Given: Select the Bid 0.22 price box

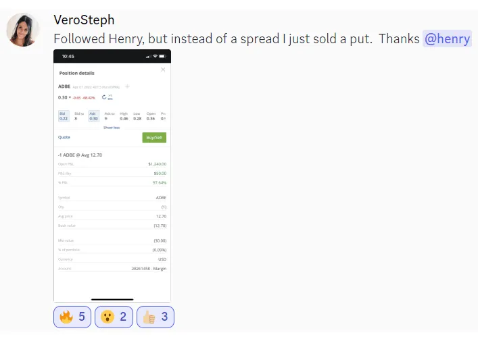Looking at the screenshot, I should pyautogui.click(x=64, y=116).
